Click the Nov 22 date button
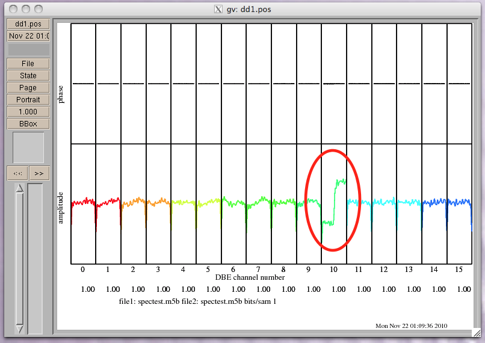The image size is (485, 343). coord(28,36)
